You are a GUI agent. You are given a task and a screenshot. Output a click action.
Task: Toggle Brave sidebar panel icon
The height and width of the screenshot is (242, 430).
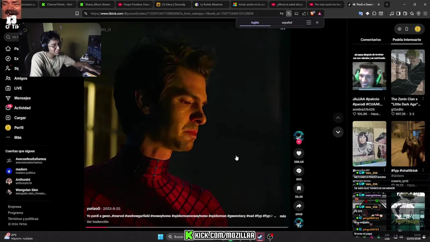click(x=398, y=13)
